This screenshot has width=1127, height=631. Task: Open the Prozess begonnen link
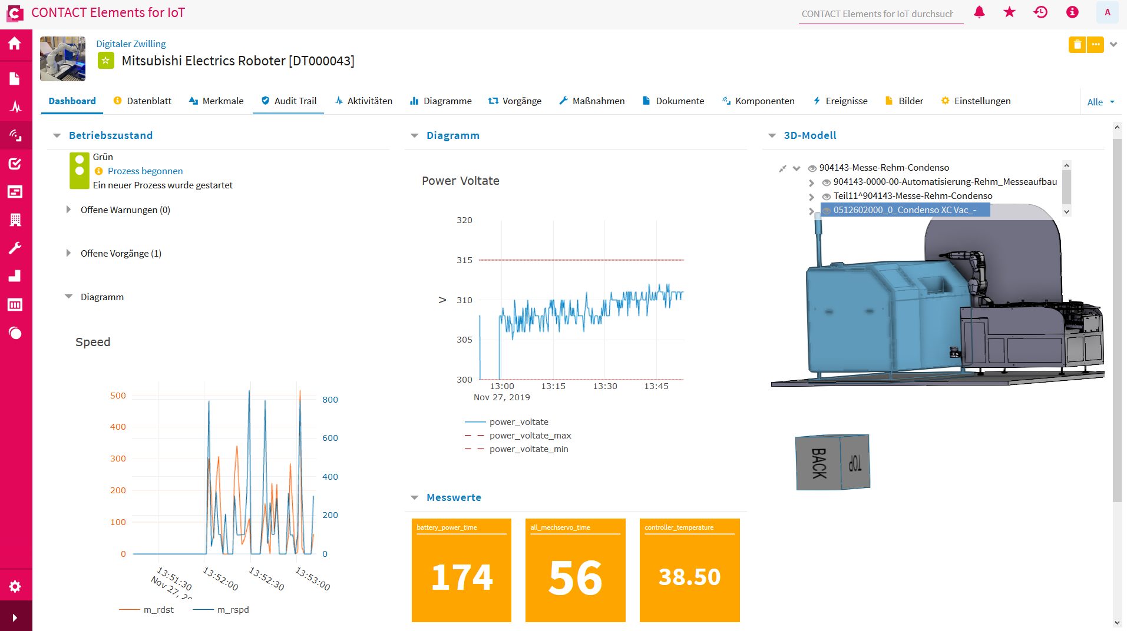(x=145, y=171)
